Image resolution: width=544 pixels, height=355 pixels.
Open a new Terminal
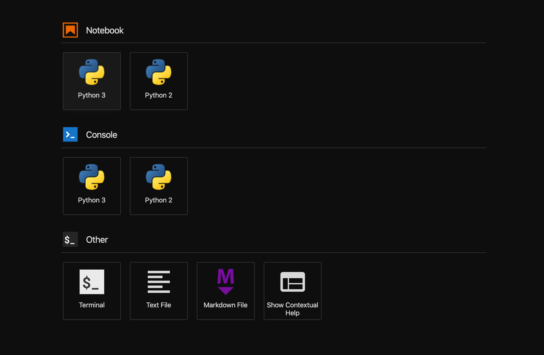(92, 291)
